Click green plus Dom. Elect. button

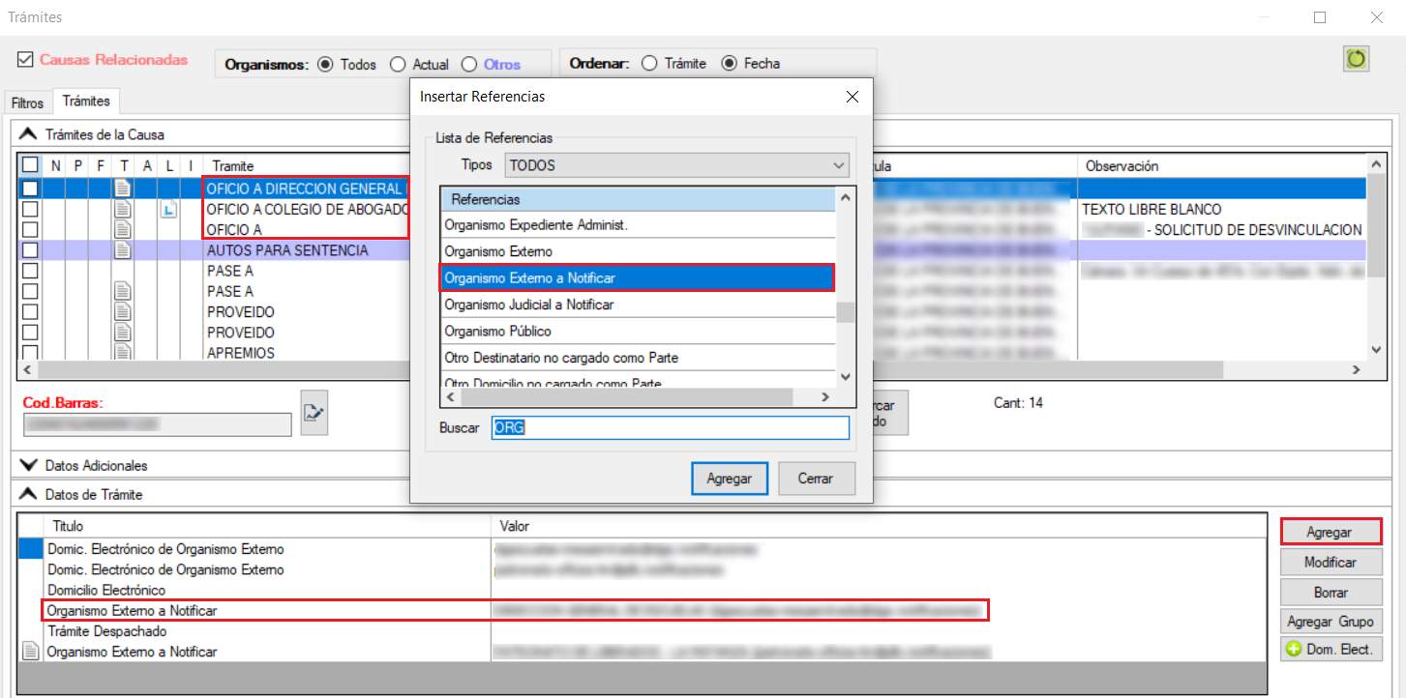coord(1331,650)
